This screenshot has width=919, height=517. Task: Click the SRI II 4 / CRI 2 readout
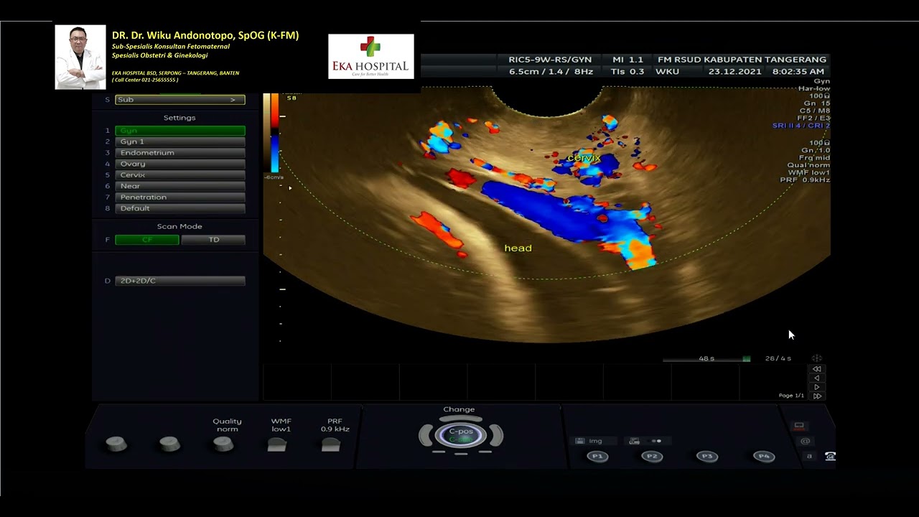801,126
